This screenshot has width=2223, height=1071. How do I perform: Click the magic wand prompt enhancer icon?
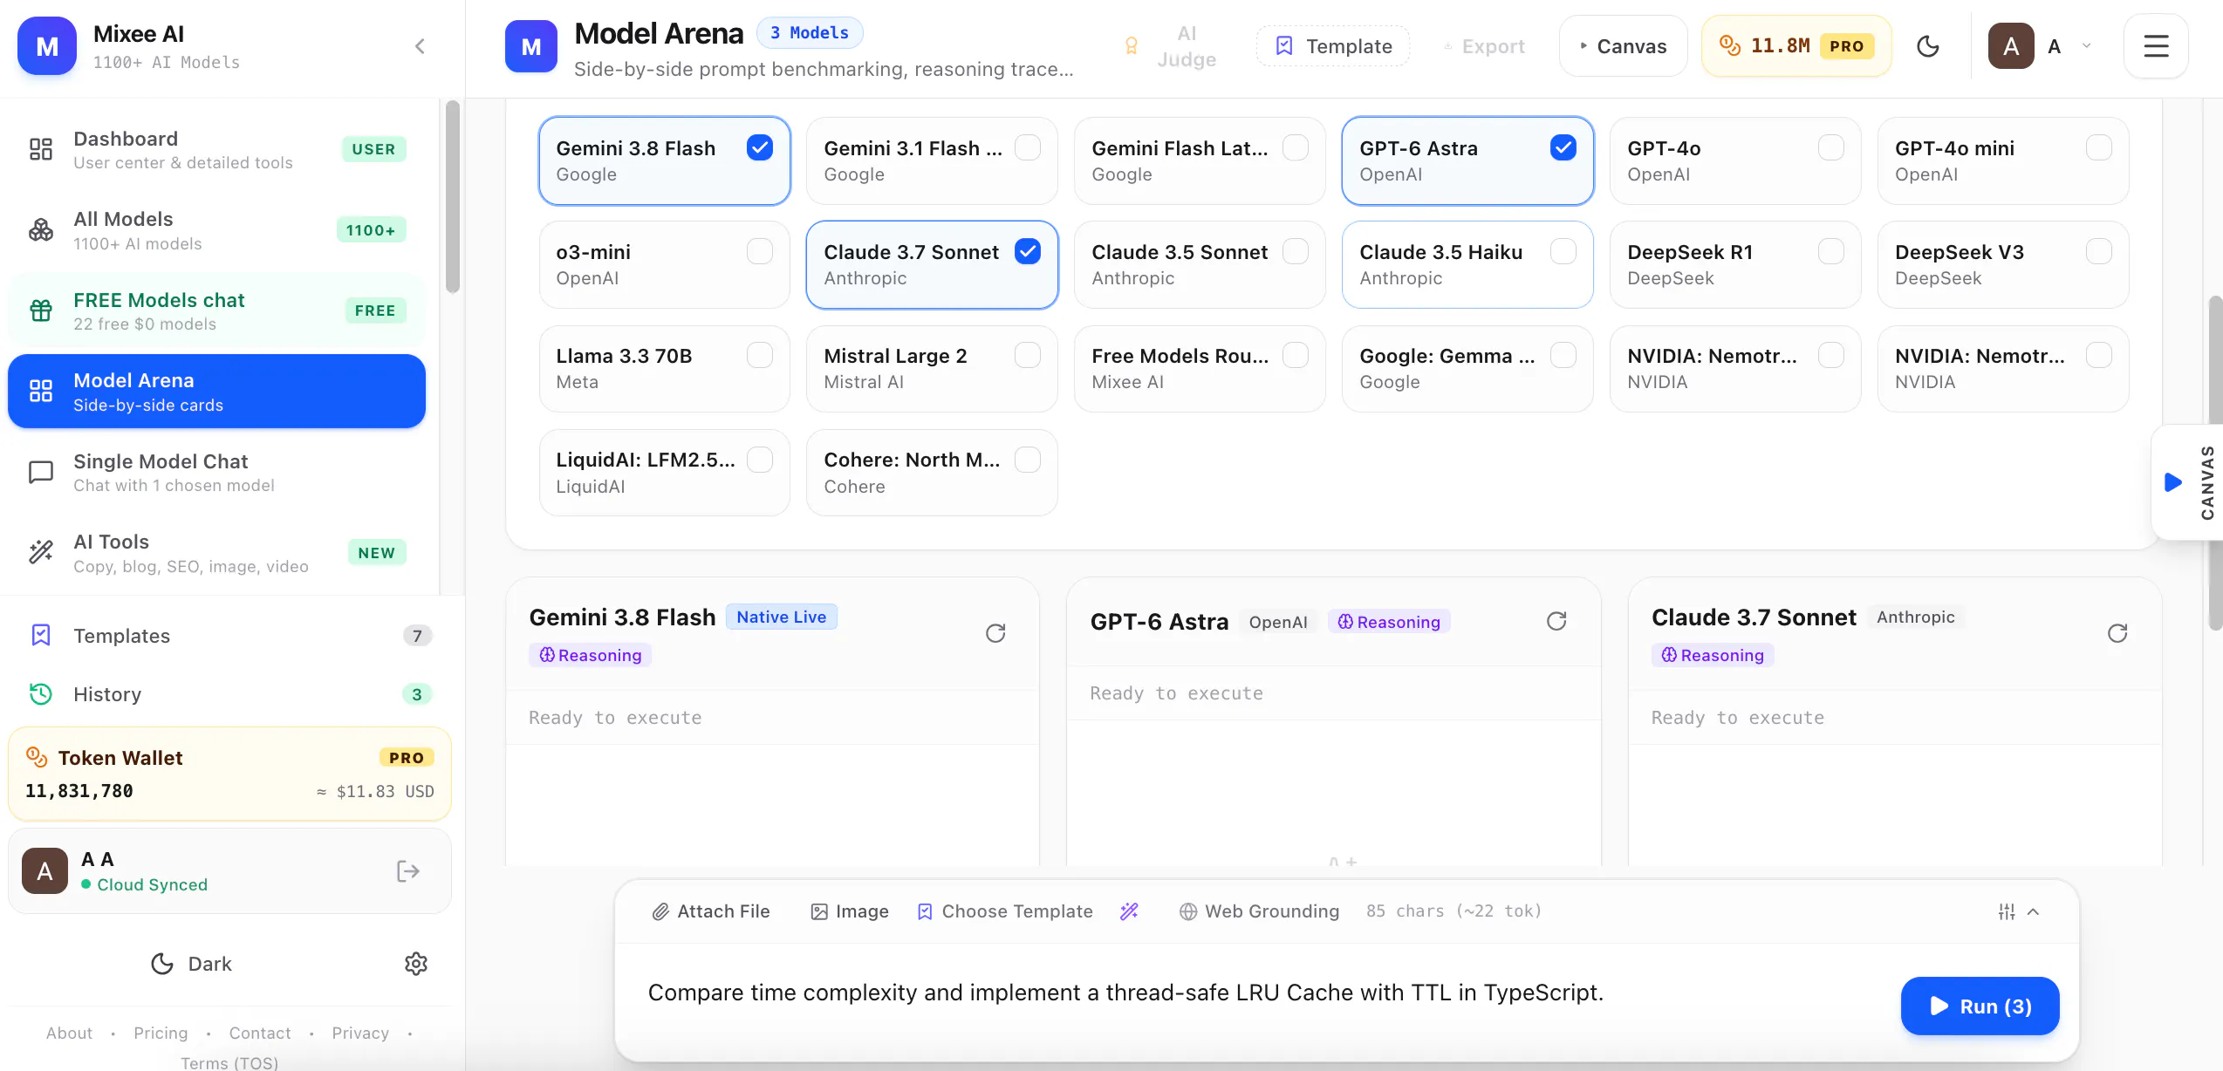pos(1129,911)
